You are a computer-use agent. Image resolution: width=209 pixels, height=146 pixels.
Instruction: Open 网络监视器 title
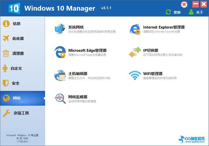click(78, 97)
